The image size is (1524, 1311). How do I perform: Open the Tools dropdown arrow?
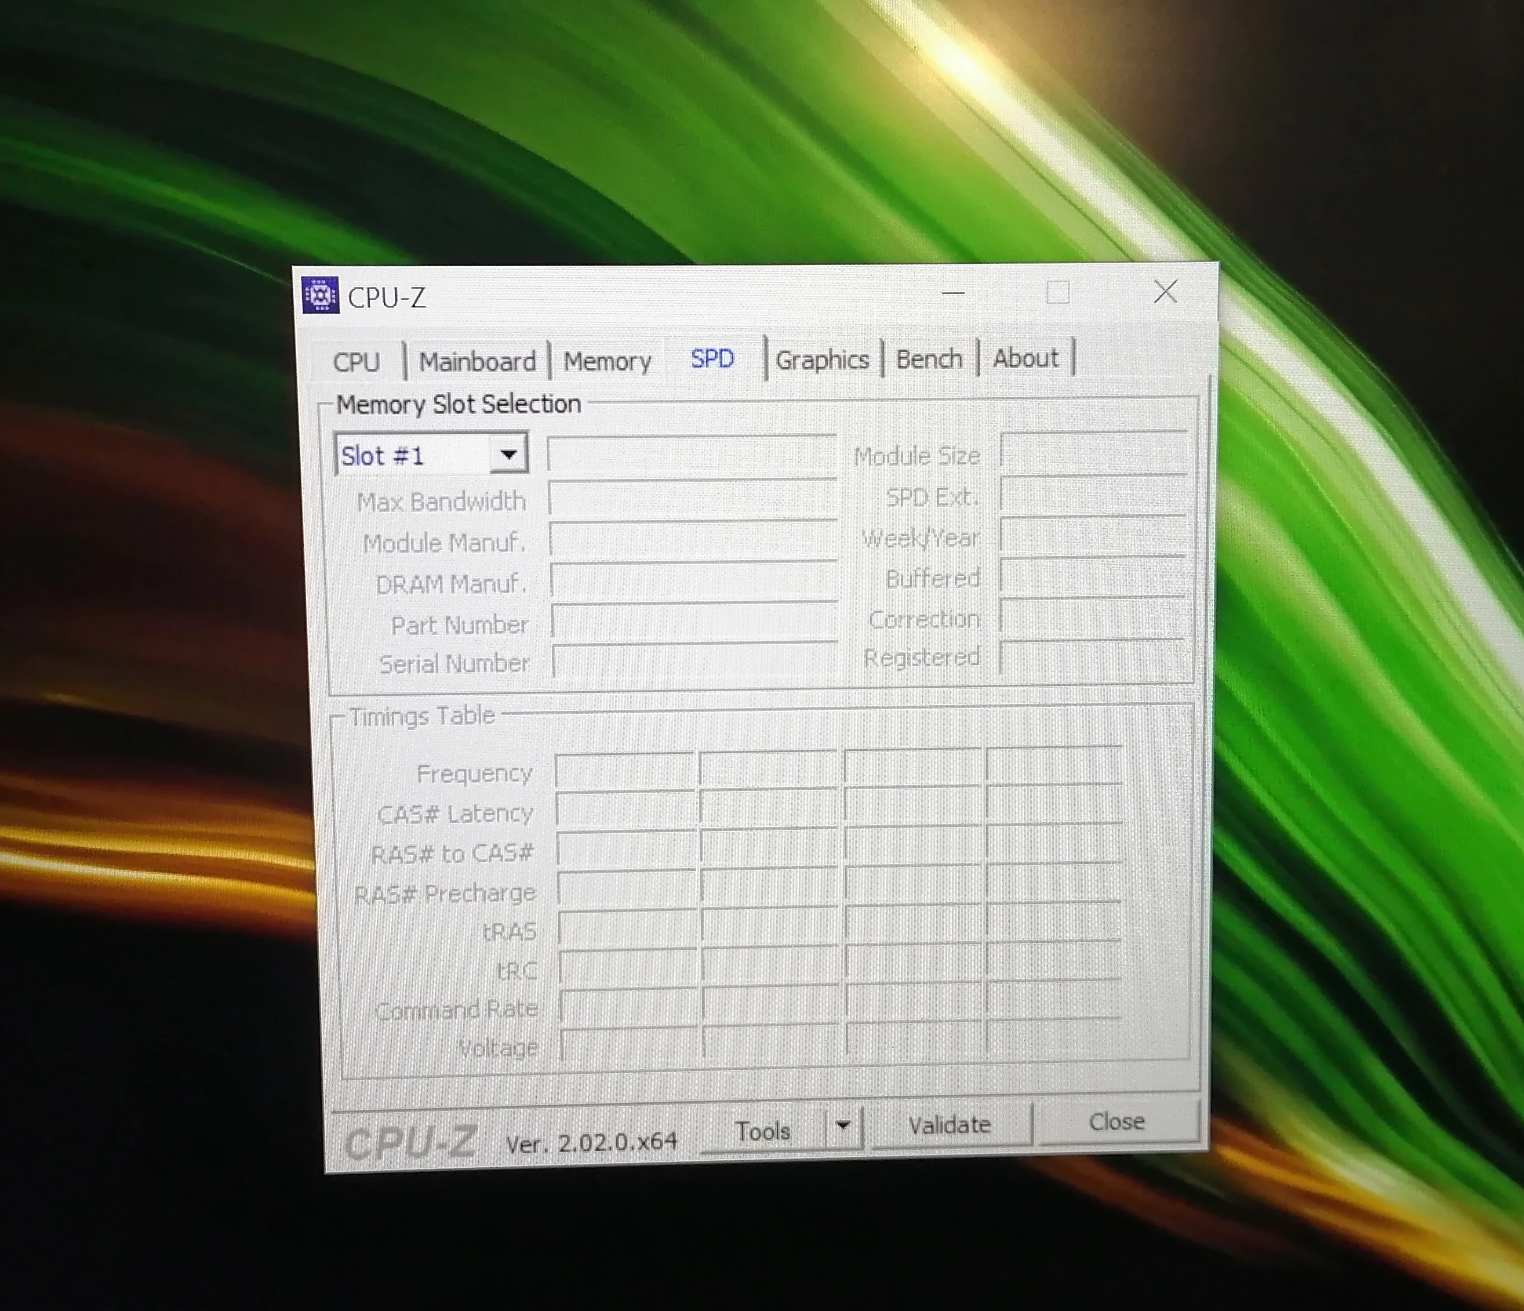(x=843, y=1127)
